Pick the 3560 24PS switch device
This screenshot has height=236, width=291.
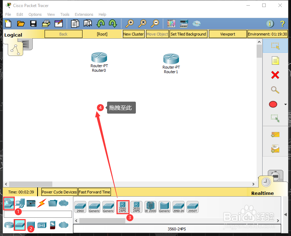pyautogui.click(x=123, y=207)
